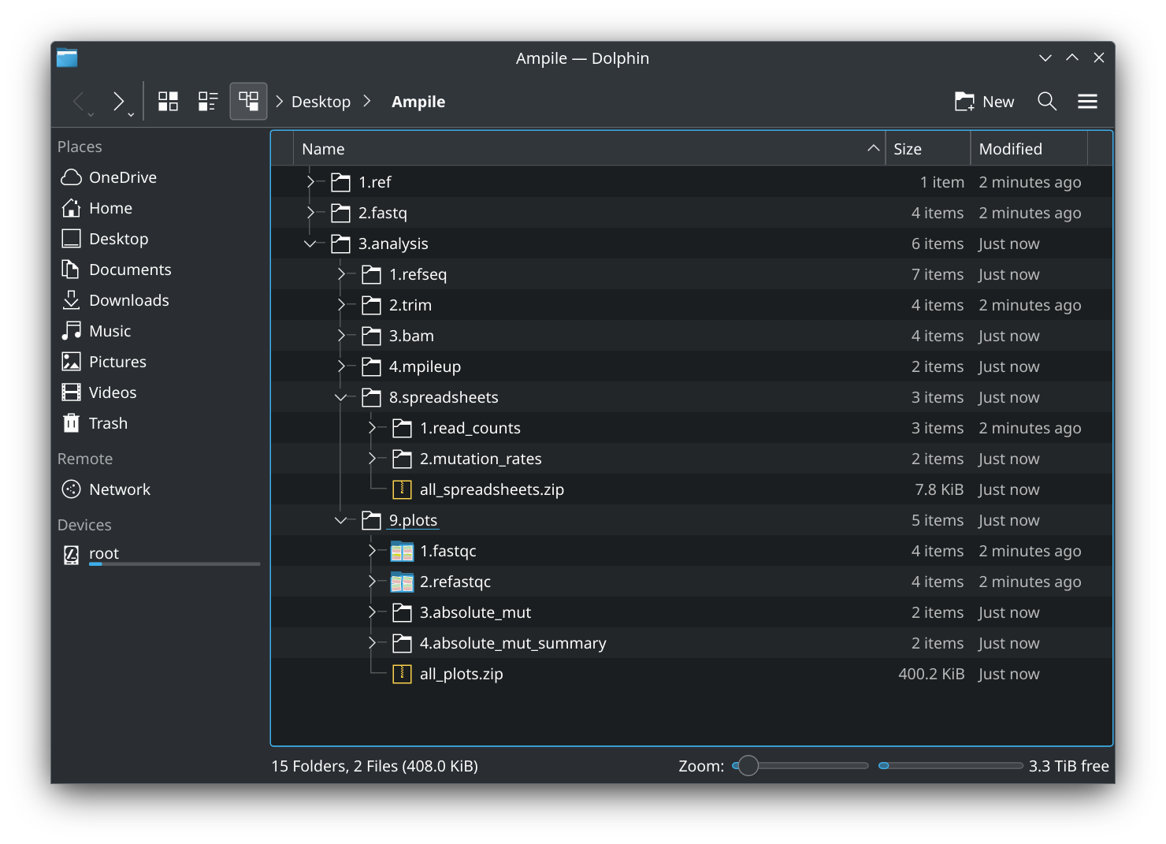Sort by the Name column header

589,149
